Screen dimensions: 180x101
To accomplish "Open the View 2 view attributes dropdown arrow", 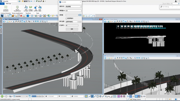I will (x=107, y=22).
